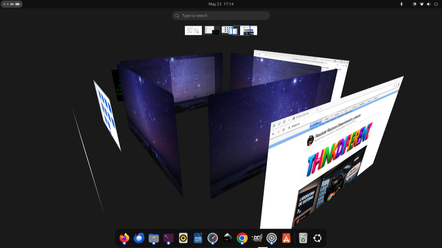This screenshot has height=248, width=442.
Task: Open LibreOffice Writer from the dock
Action: point(198,238)
